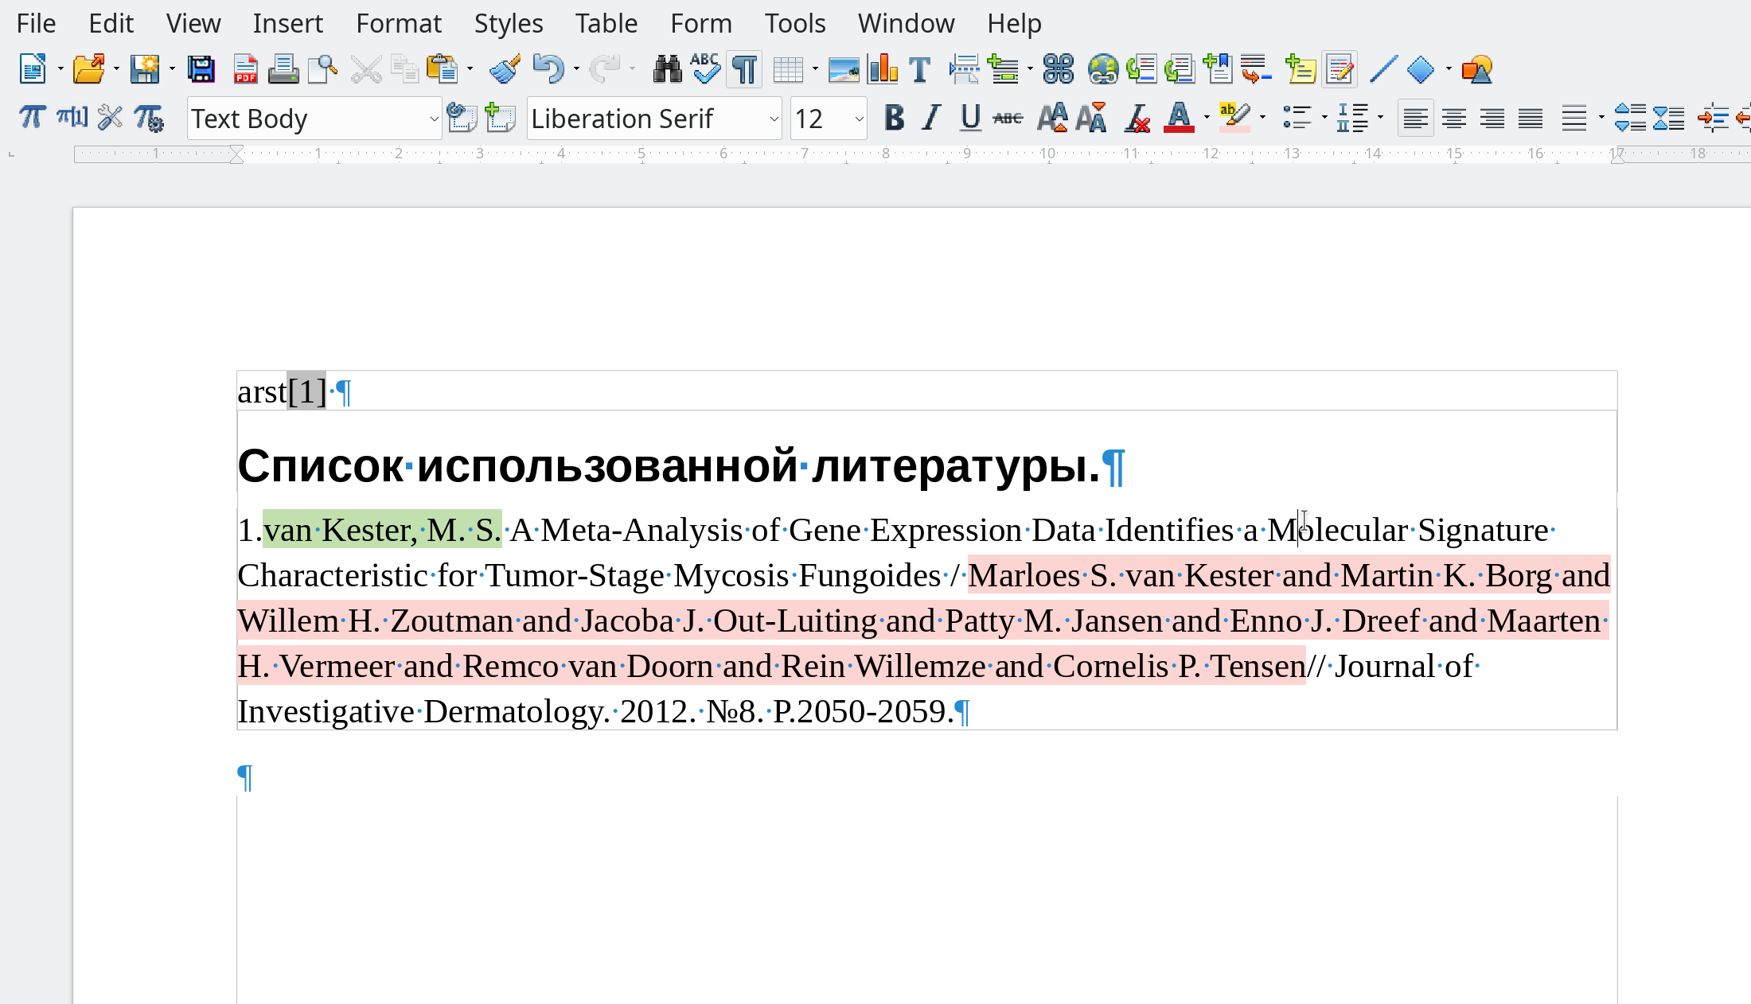Click the [1] bibliography reference field
Viewport: 1751px width, 1004px height.
coord(306,391)
